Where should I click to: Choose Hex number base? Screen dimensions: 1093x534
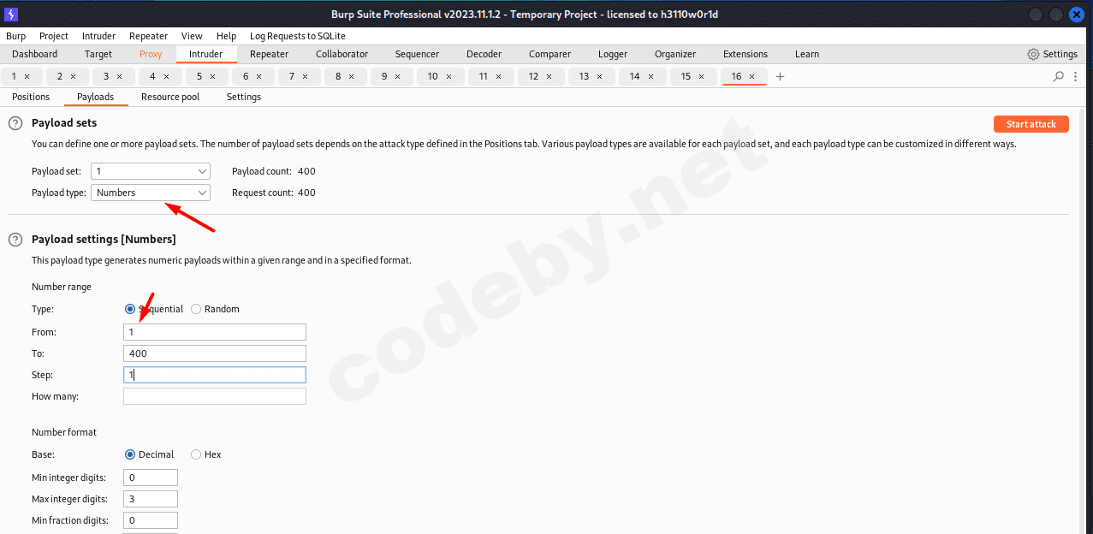[x=196, y=454]
